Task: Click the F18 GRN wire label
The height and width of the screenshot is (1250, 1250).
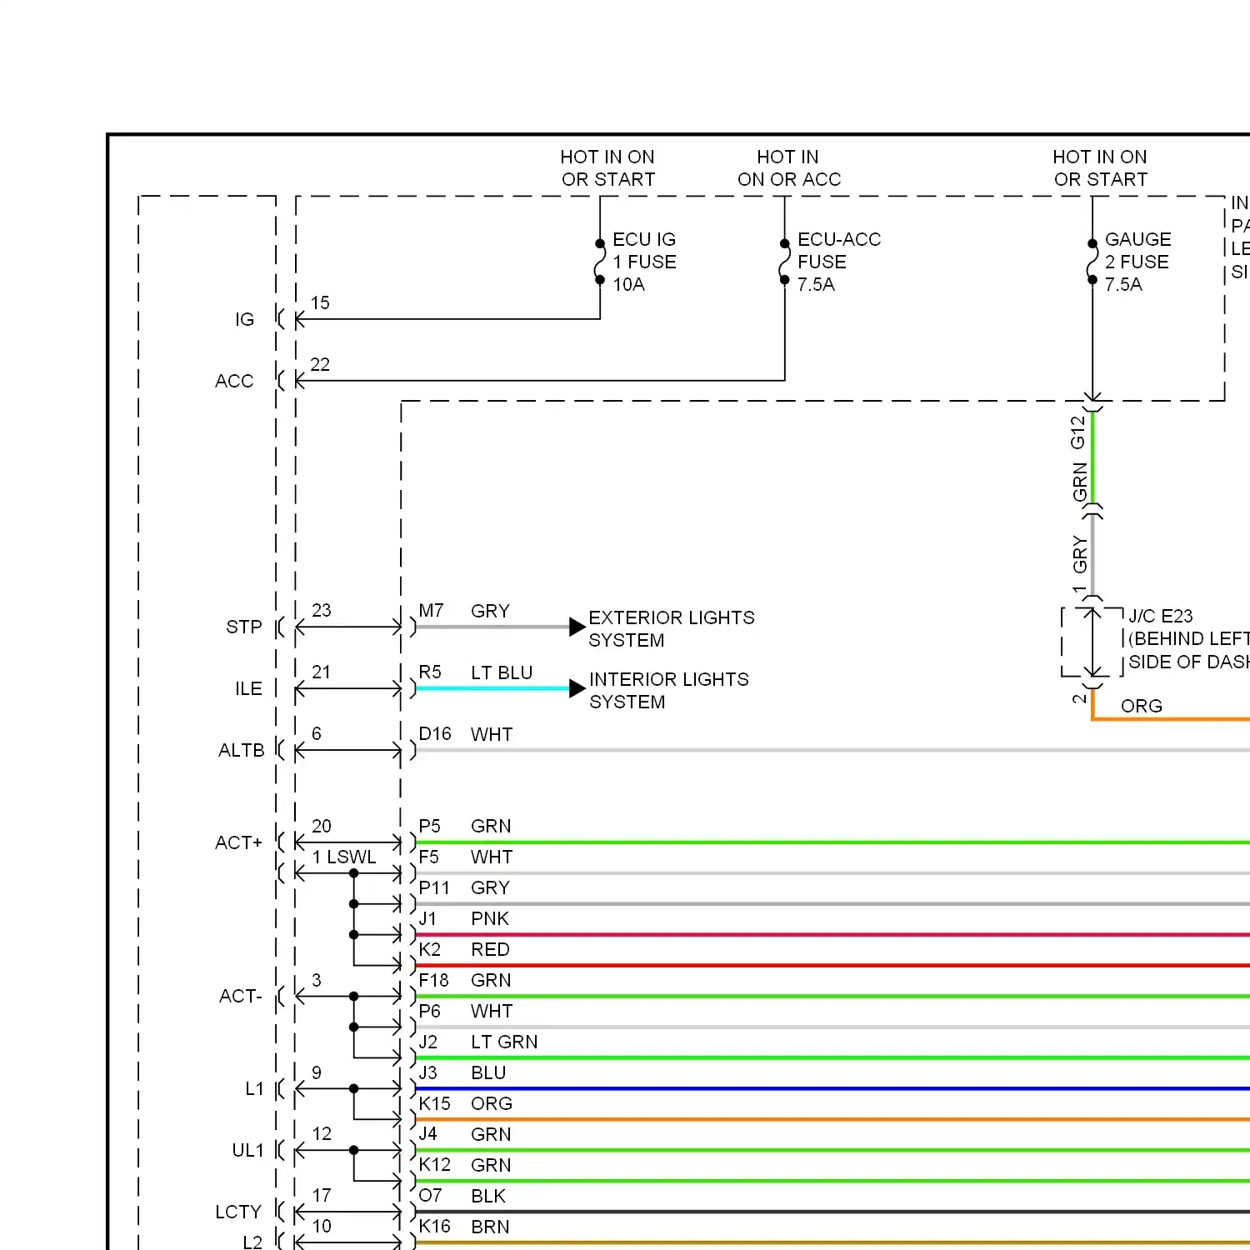Action: point(465,980)
